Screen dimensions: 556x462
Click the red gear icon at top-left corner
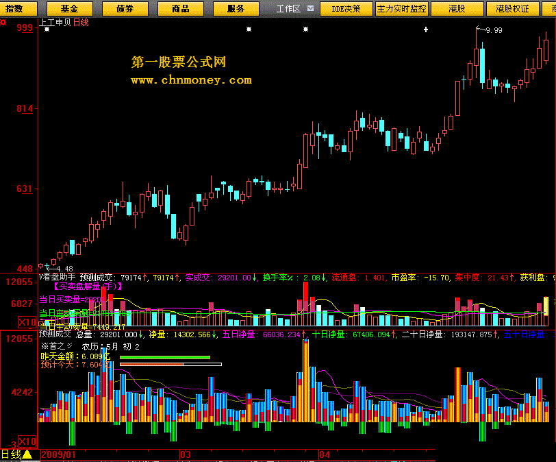point(3,23)
